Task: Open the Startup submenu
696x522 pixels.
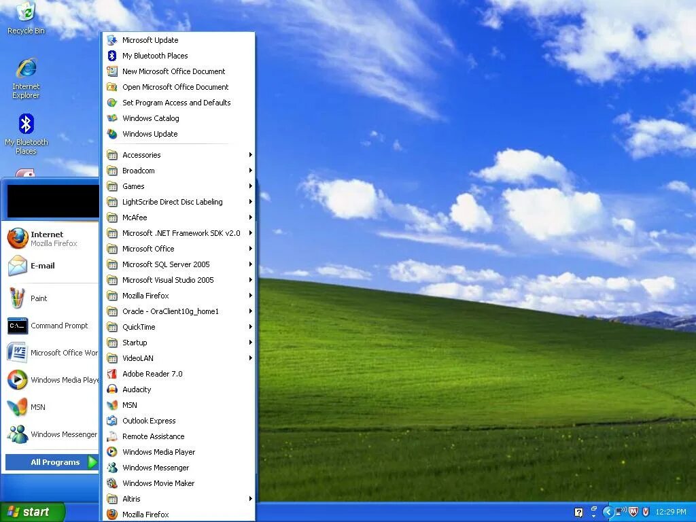Action: (x=179, y=343)
